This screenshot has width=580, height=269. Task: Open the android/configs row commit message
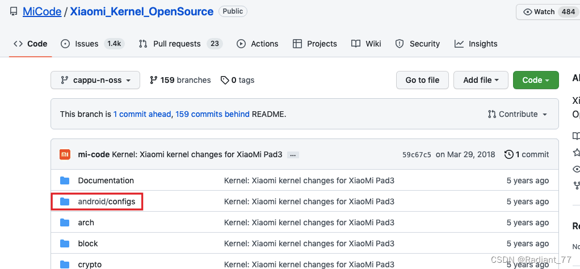pyautogui.click(x=309, y=201)
